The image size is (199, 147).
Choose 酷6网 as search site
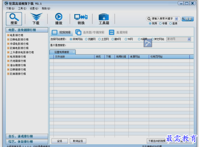click(x=113, y=39)
